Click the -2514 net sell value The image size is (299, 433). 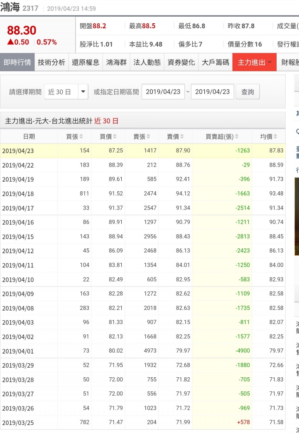[x=243, y=208]
